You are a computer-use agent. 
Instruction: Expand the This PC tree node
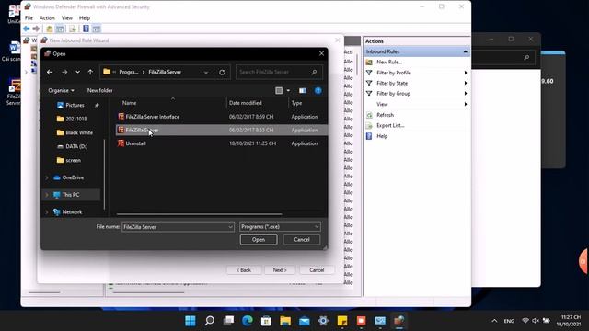[x=47, y=195]
